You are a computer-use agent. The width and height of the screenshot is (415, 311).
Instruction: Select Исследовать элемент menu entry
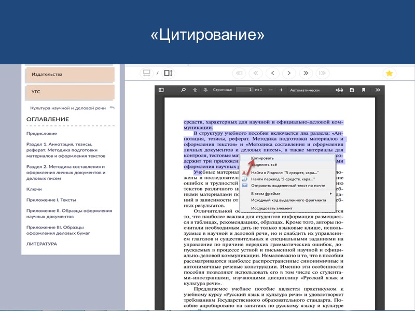click(287, 208)
